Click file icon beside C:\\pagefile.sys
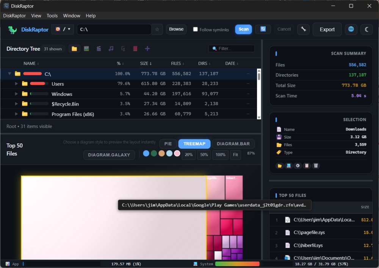Viewport: 379px width, 268px height. coord(287,232)
